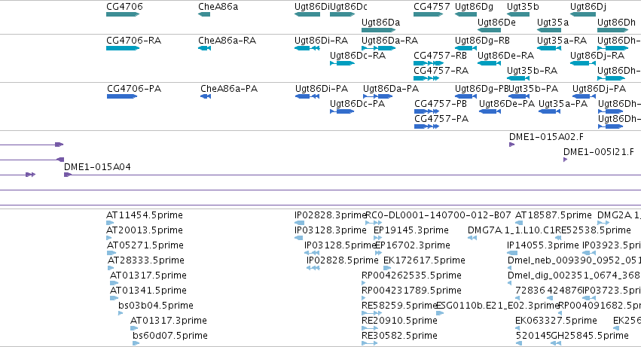Select the RP004262535.5prime EST label
Screen dimensions: 641x347
412,276
